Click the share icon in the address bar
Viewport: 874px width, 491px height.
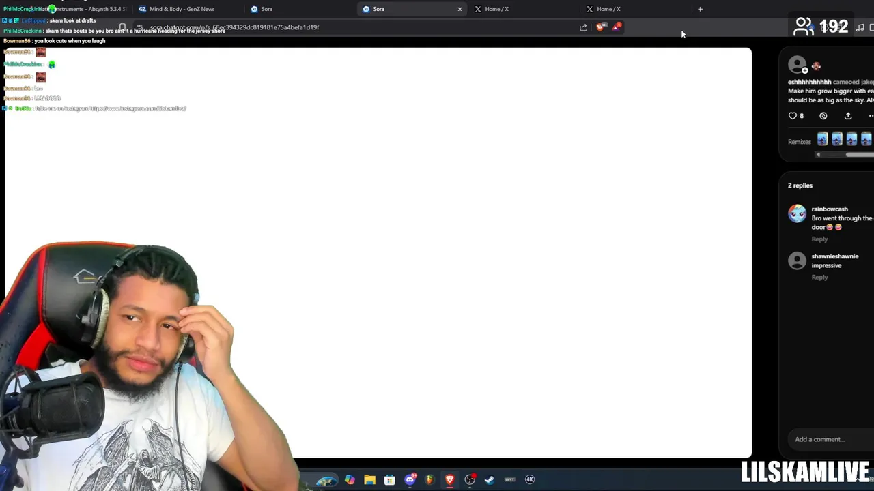583,27
